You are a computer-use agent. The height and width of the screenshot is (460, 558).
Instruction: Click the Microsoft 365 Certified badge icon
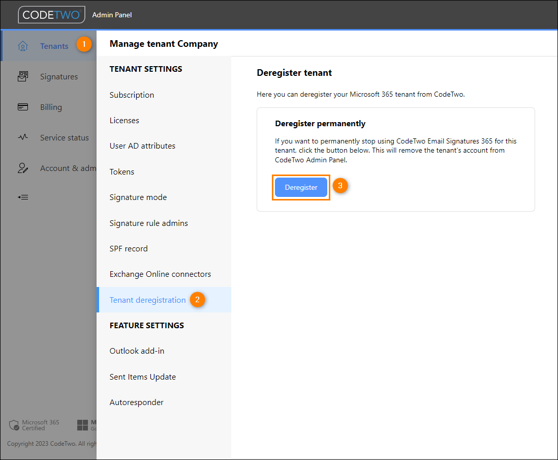pos(14,425)
